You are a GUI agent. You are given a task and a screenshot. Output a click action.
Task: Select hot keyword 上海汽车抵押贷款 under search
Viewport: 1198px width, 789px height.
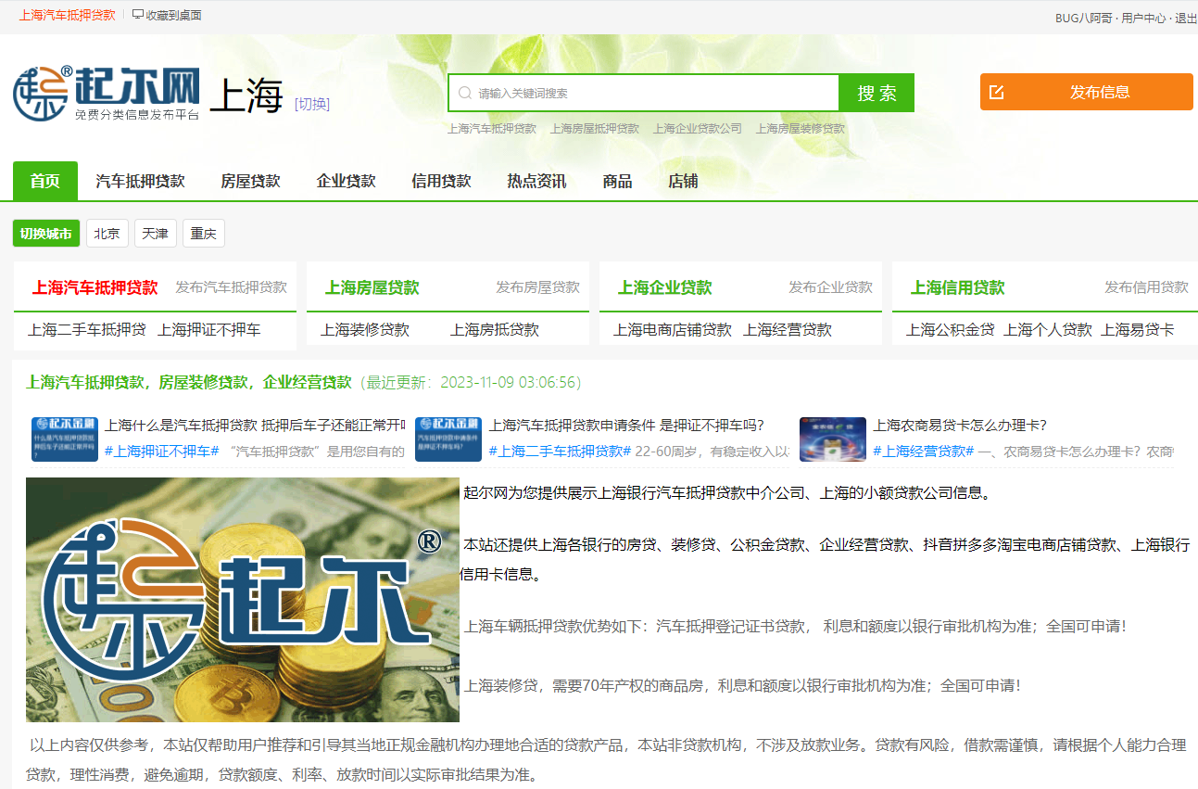[x=492, y=129]
